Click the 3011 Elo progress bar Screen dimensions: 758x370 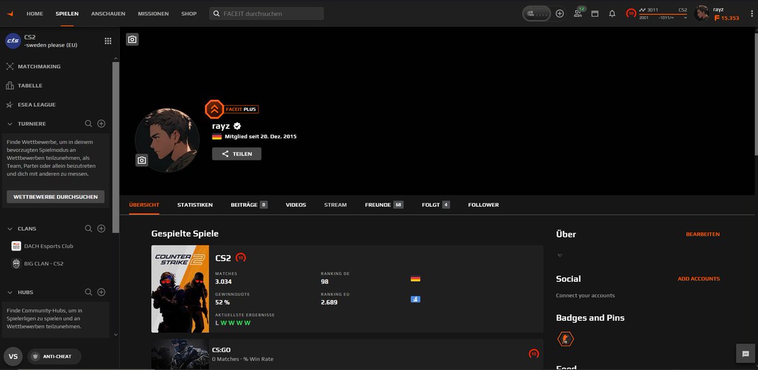(x=663, y=13)
